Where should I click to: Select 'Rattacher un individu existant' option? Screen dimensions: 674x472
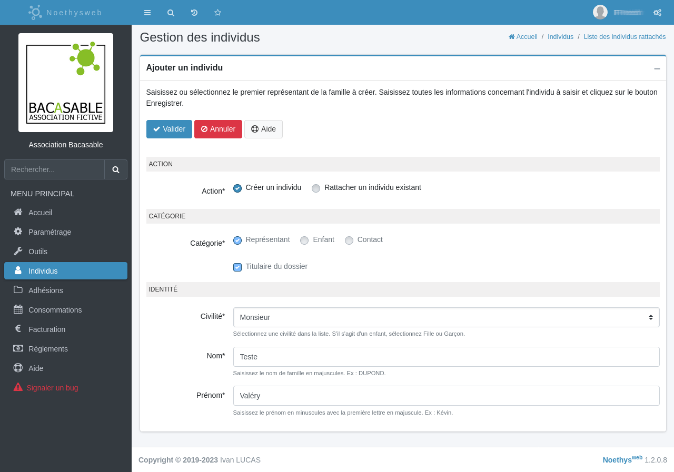pos(316,188)
